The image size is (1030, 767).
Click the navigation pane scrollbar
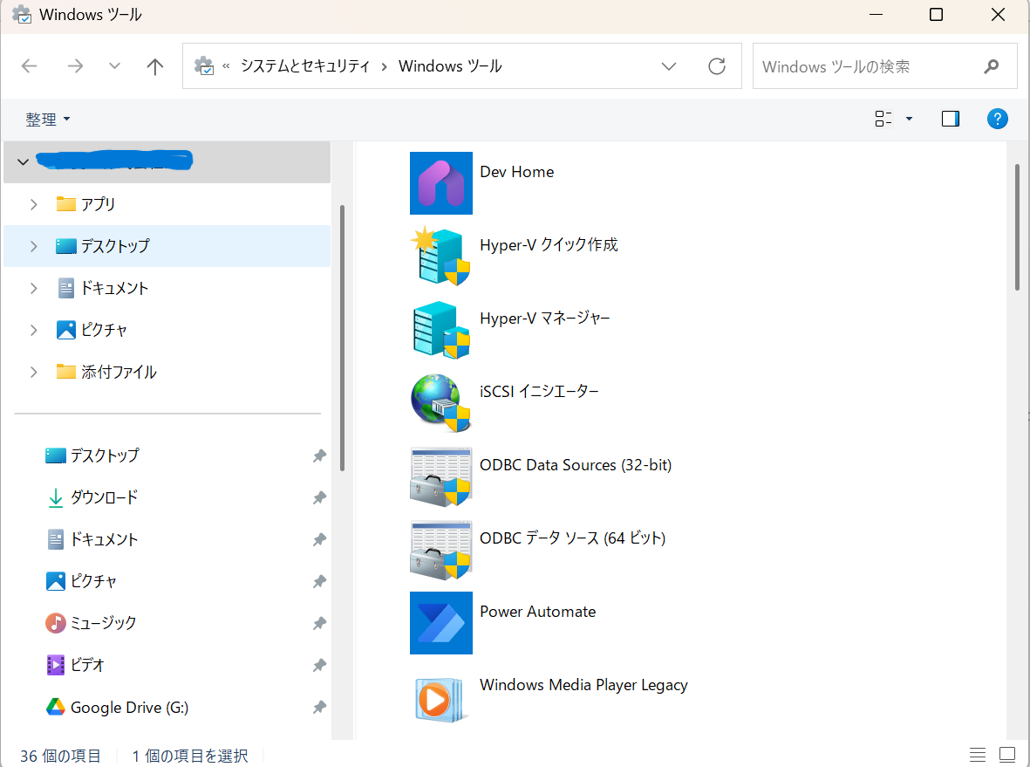[x=342, y=338]
